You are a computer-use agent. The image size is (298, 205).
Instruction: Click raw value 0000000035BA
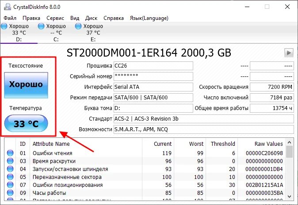[264, 193]
